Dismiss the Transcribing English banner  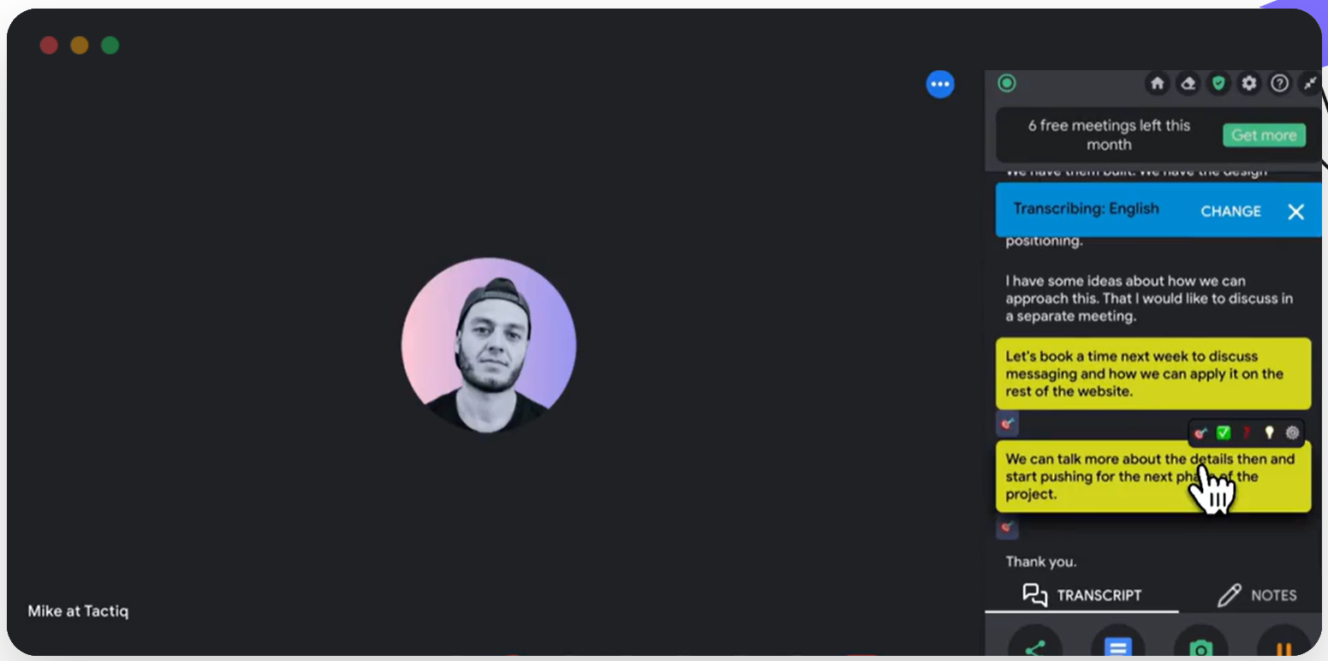coord(1295,211)
